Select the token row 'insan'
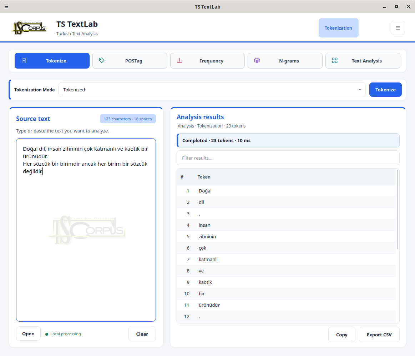 [x=287, y=225]
